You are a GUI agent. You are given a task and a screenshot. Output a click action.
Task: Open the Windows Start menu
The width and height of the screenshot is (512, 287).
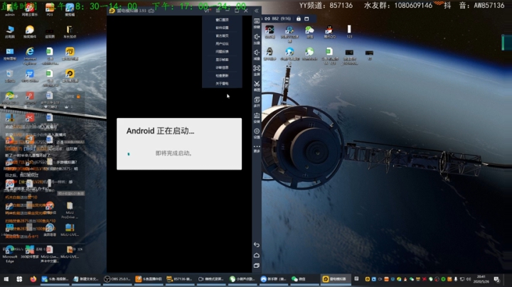tap(6, 279)
